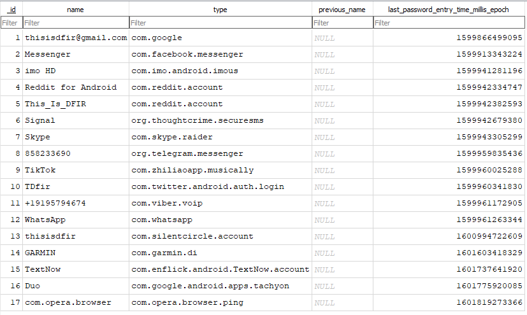
Task: Focus the previous_name filter field
Action: click(x=342, y=23)
